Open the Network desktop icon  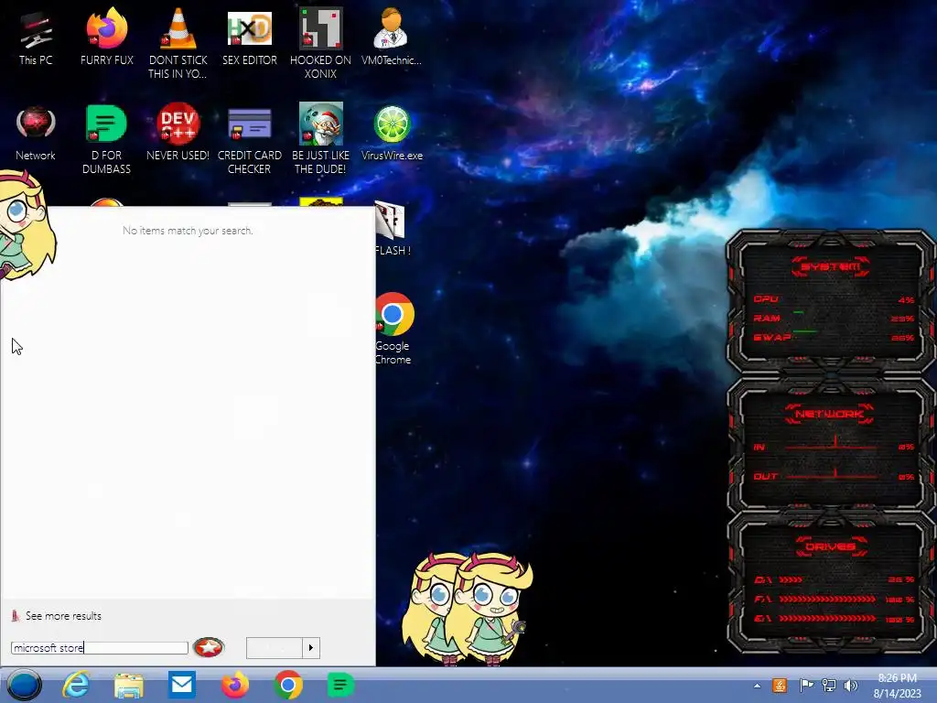36,133
